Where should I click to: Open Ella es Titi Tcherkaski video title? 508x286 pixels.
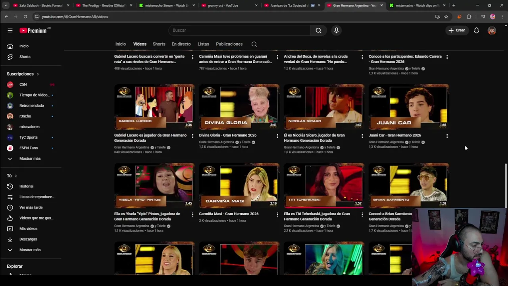(317, 216)
